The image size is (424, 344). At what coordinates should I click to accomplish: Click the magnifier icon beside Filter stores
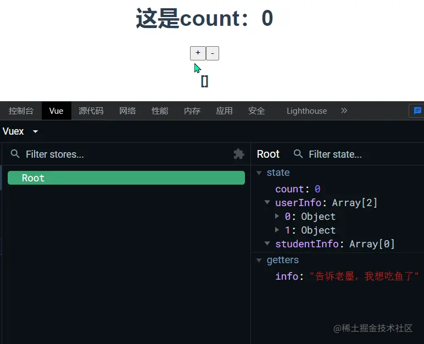coord(15,154)
